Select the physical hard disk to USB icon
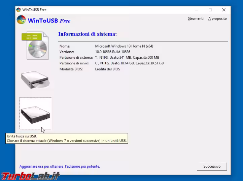 [x=35, y=113]
